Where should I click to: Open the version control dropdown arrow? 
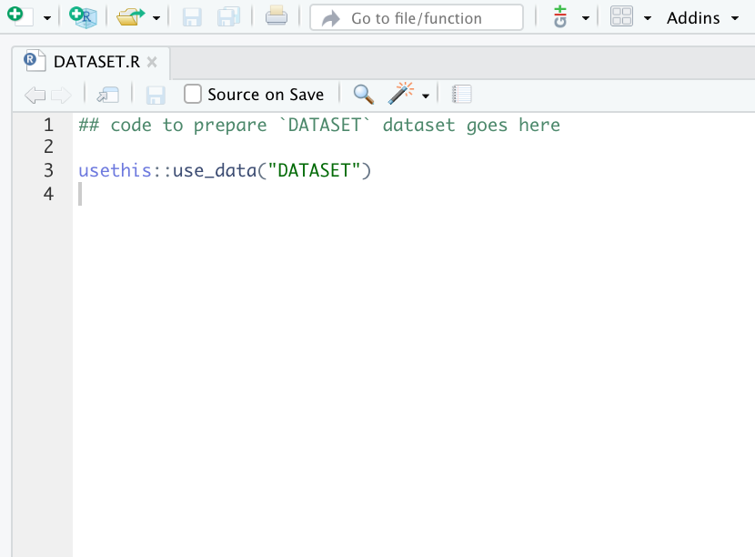pos(586,18)
